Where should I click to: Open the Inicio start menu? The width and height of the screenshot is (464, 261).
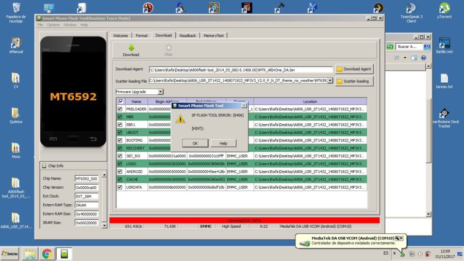pos(10,254)
